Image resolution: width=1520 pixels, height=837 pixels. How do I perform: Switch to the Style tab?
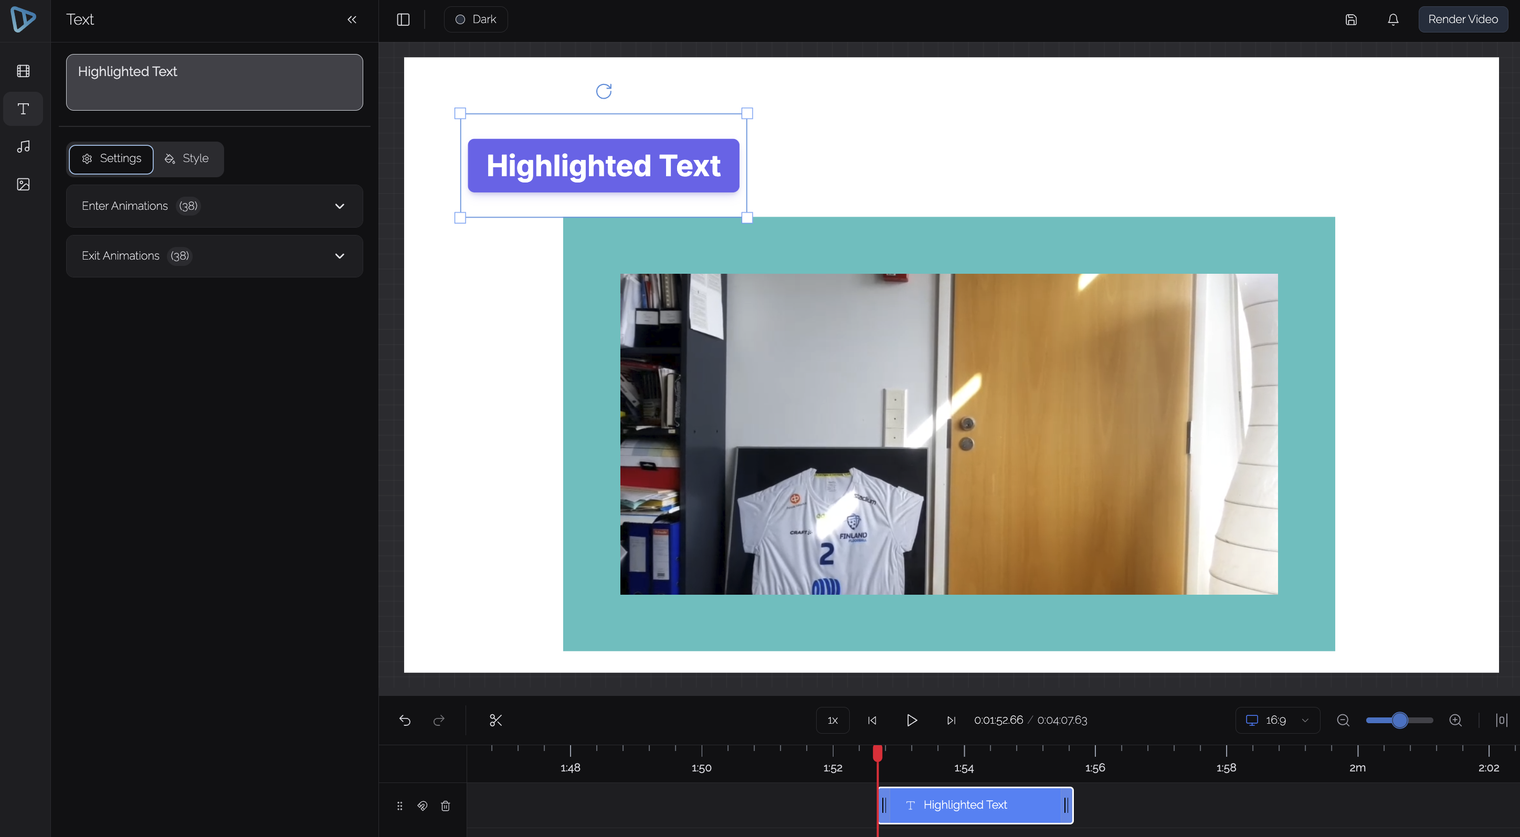point(187,158)
